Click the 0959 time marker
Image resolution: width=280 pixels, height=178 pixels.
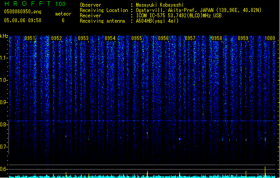(x=243, y=38)
